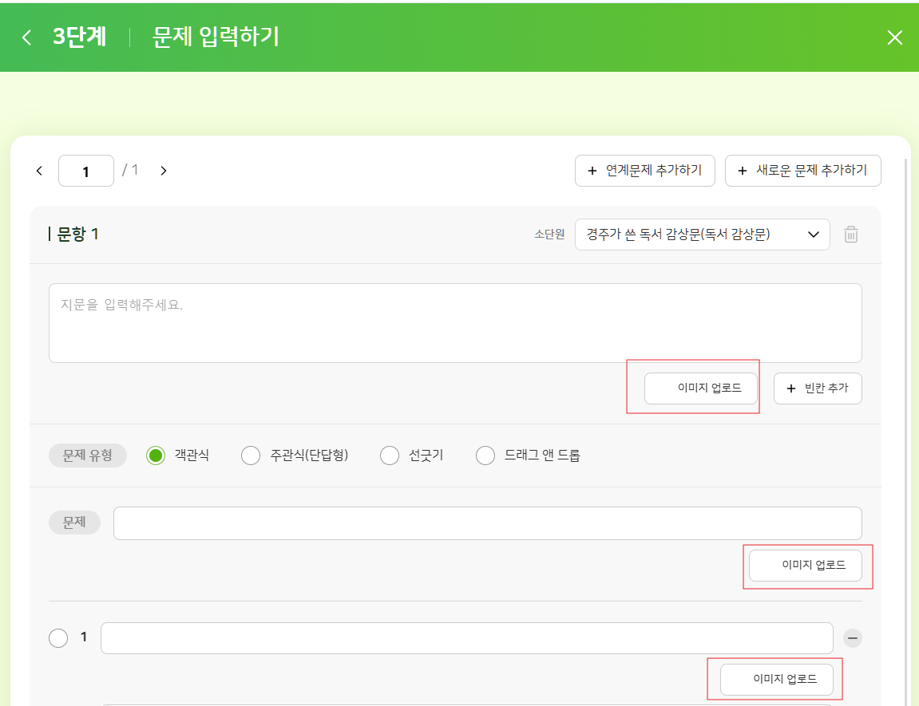This screenshot has height=706, width=919.
Task: Click the 문항 1 heading
Action: pyautogui.click(x=78, y=235)
